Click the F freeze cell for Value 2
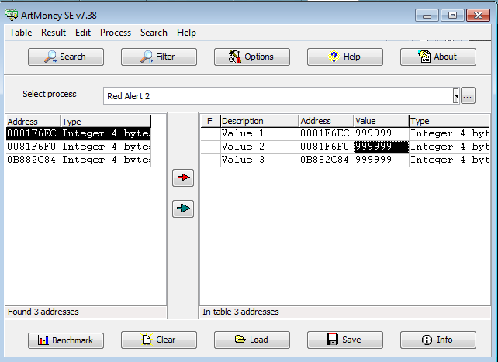Viewport: 498px width, 362px height. click(210, 147)
